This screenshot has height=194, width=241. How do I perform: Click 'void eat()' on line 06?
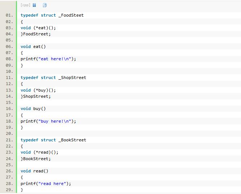point(33,47)
